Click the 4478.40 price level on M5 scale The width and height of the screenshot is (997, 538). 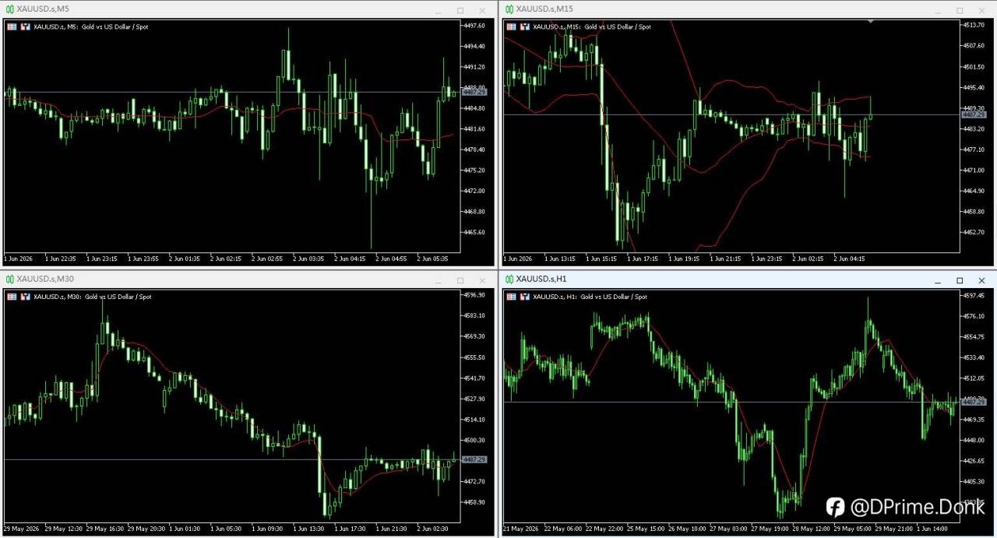point(474,149)
